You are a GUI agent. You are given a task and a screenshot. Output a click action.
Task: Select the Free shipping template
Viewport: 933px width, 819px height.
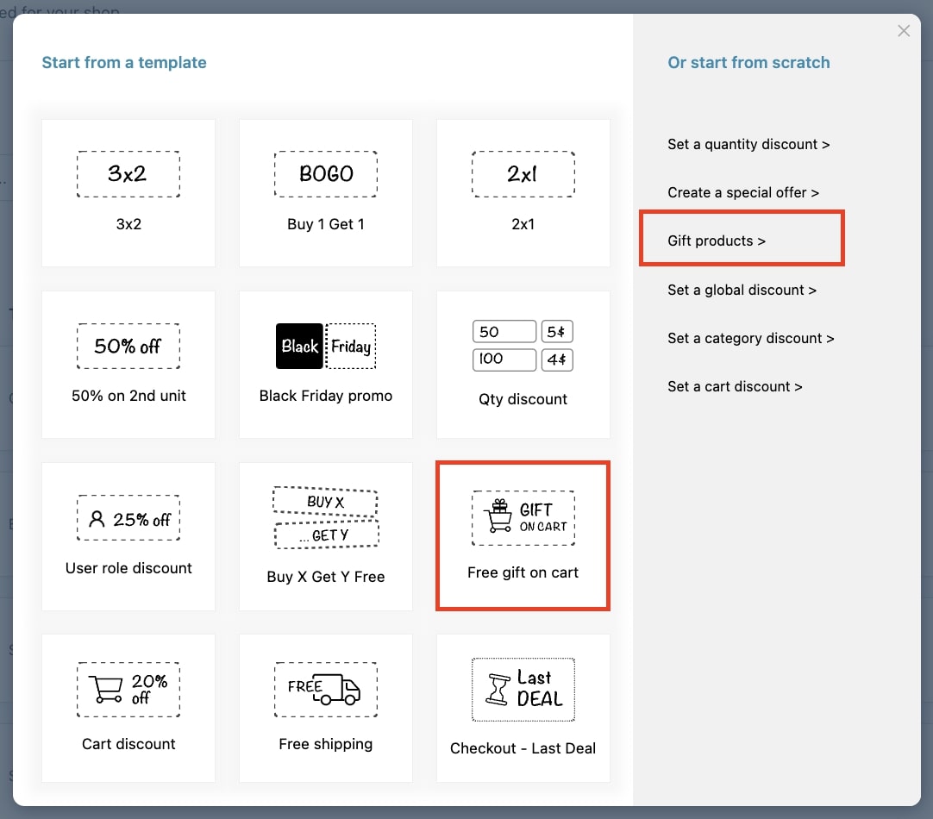tap(325, 708)
